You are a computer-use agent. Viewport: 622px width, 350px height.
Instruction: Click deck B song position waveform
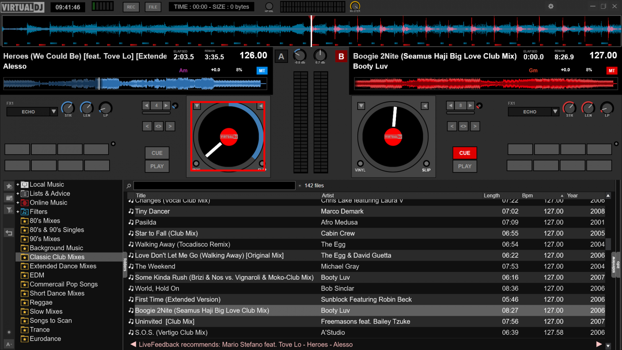(x=486, y=84)
